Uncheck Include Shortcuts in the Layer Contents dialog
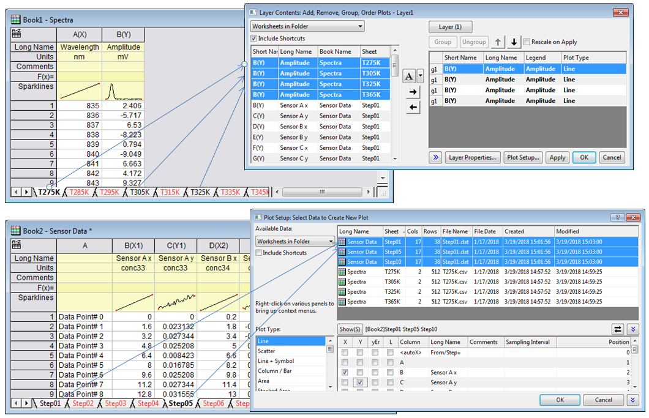This screenshot has height=418, width=649. point(255,39)
